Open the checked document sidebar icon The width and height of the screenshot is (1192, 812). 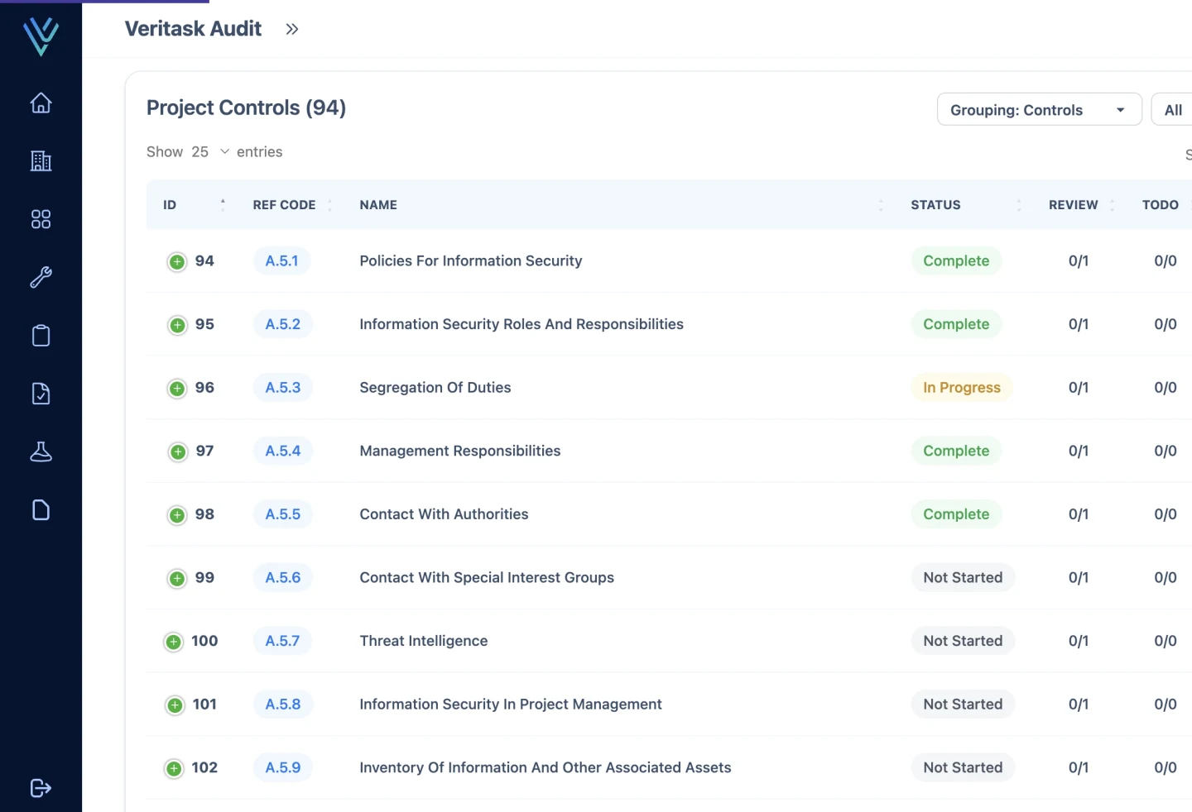click(41, 394)
